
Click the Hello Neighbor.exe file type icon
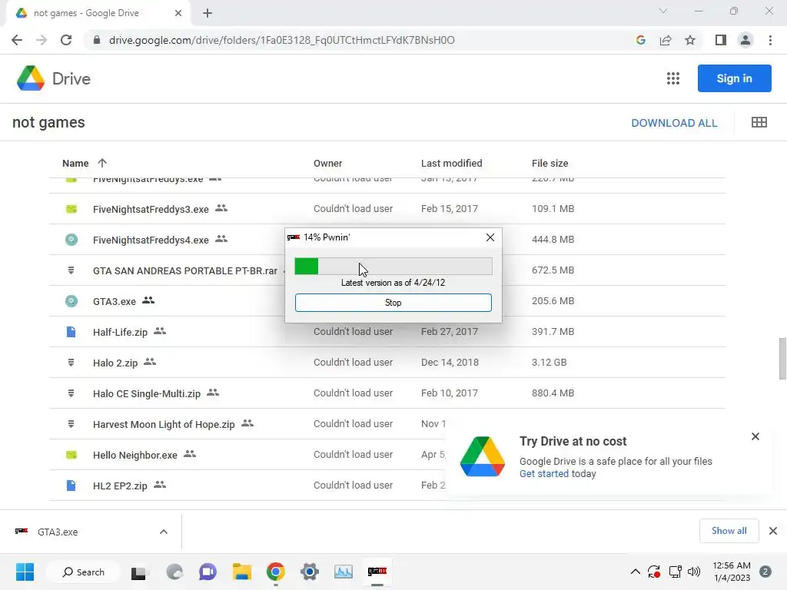click(x=71, y=455)
